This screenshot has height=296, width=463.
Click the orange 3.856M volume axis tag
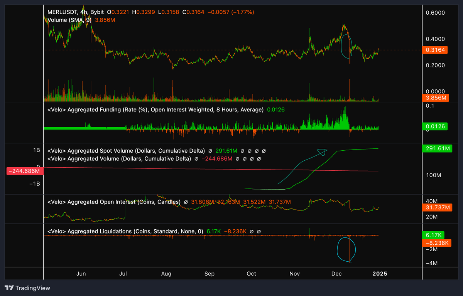click(x=435, y=98)
